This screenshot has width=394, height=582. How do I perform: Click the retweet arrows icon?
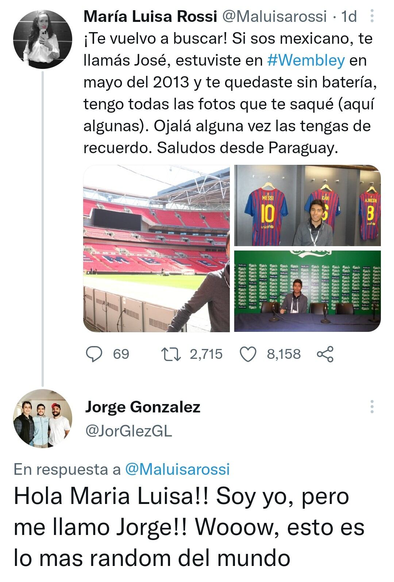point(171,354)
